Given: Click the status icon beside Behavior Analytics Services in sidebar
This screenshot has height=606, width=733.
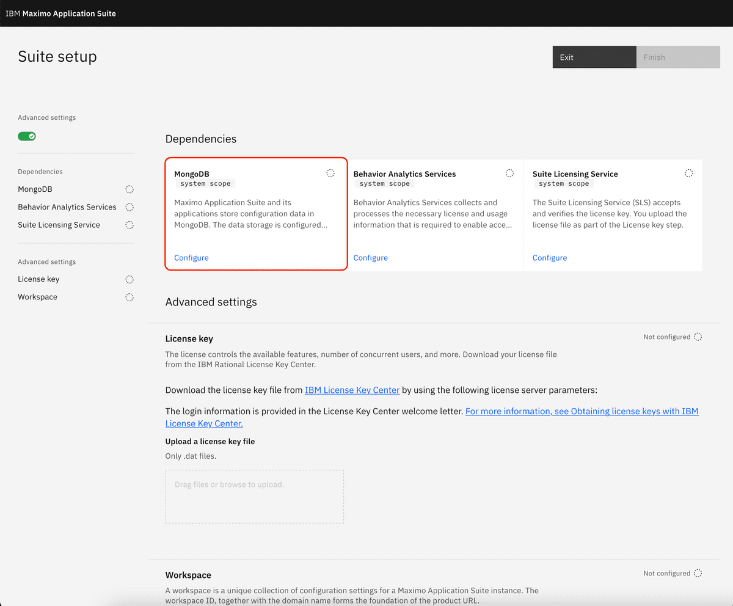Looking at the screenshot, I should 129,207.
